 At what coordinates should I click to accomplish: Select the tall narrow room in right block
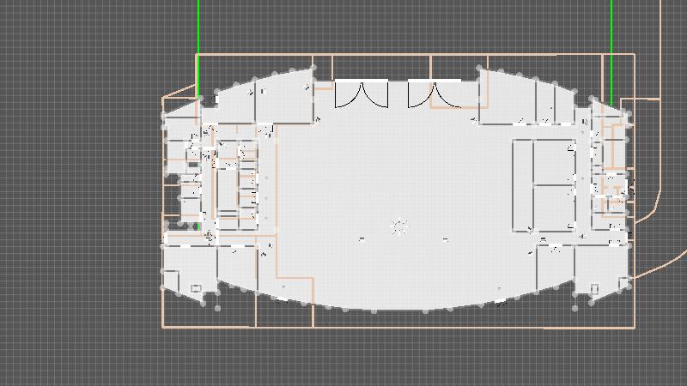[x=522, y=184]
